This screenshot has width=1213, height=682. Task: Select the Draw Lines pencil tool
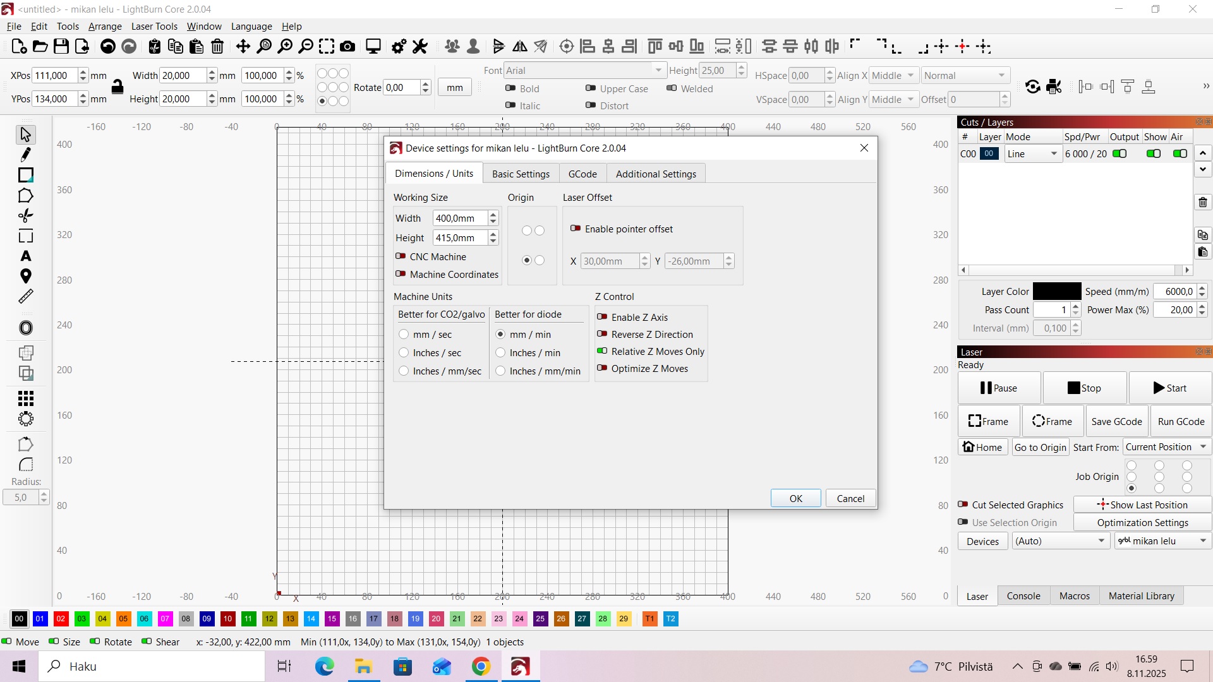(x=26, y=155)
